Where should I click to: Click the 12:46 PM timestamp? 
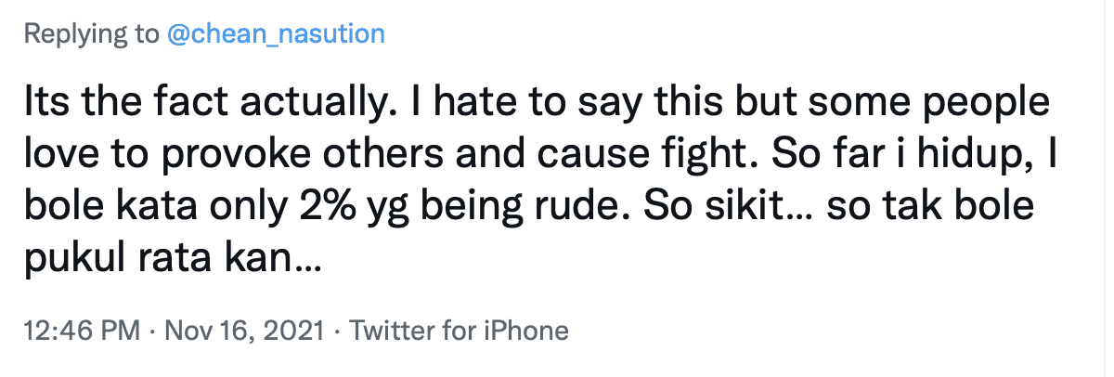point(82,331)
